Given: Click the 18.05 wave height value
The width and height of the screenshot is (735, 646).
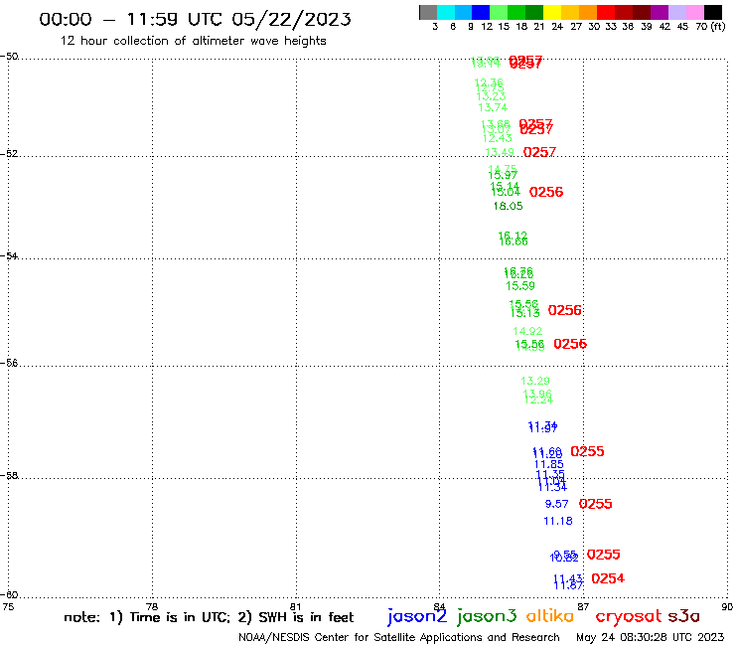Looking at the screenshot, I should pyautogui.click(x=508, y=206).
